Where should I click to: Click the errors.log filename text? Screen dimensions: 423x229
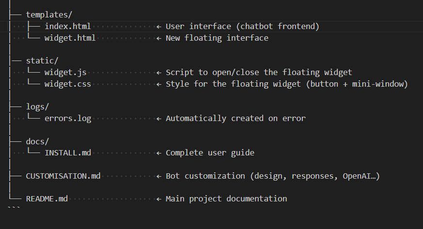point(67,118)
